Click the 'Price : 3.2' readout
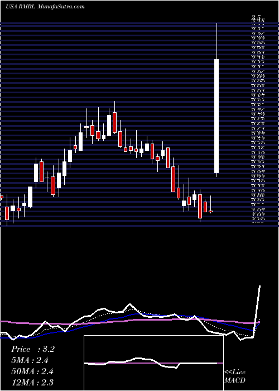Screen dimensions: 279x391 tap(33, 349)
